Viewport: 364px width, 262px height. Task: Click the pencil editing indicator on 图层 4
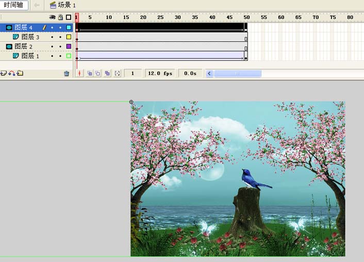44,28
